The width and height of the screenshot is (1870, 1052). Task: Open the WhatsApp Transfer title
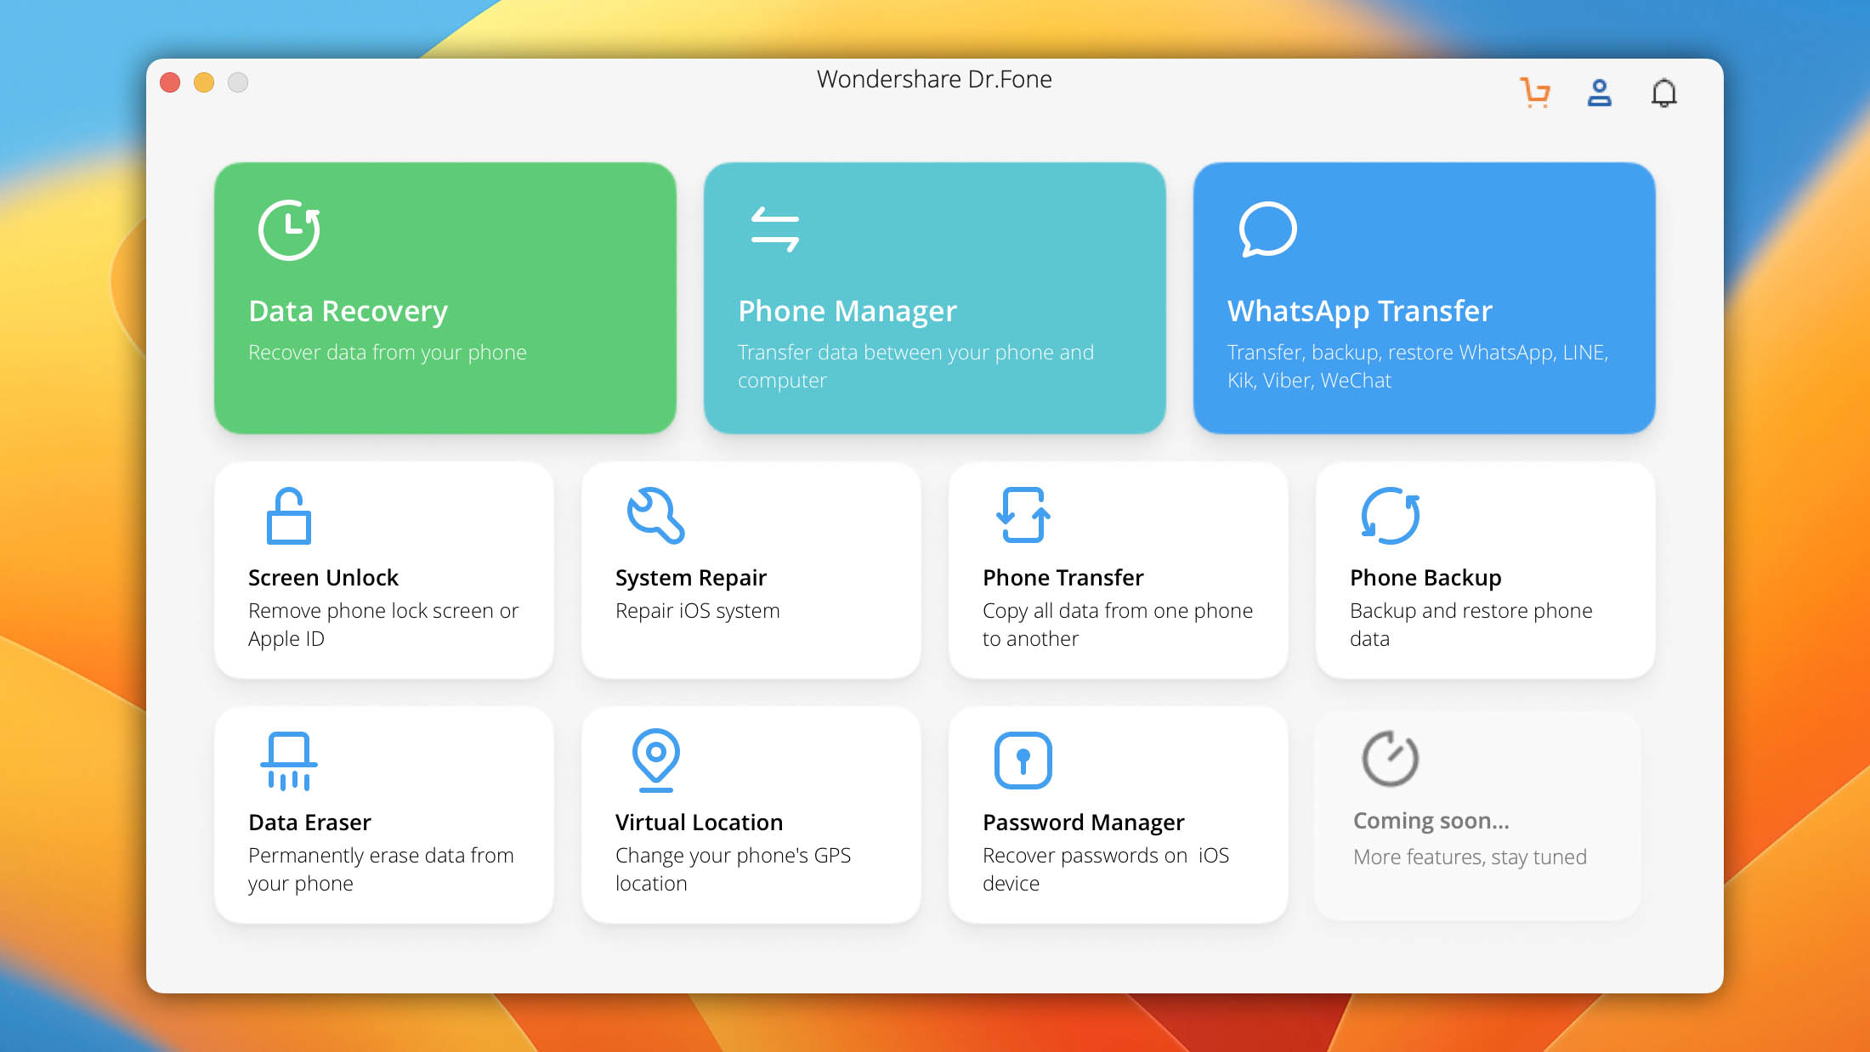click(x=1359, y=311)
